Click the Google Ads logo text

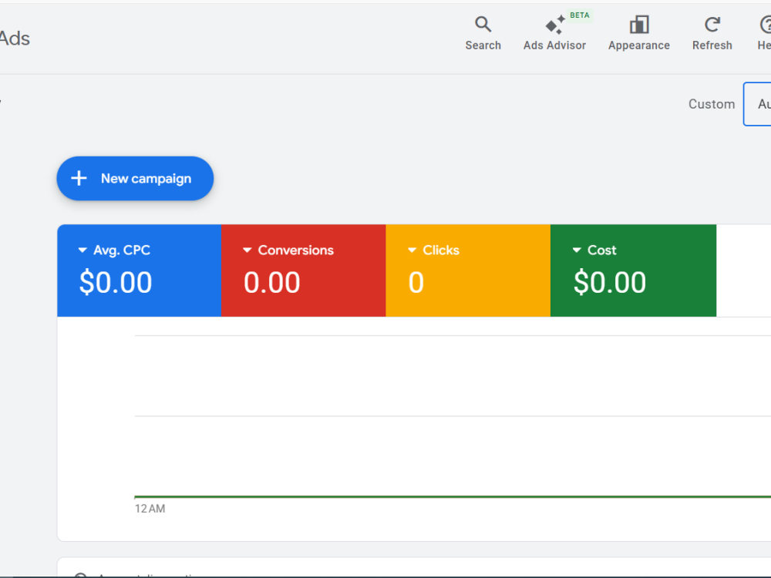(15, 39)
